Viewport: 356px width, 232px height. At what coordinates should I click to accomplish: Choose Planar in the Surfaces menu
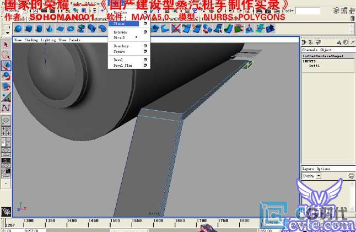tap(123, 23)
